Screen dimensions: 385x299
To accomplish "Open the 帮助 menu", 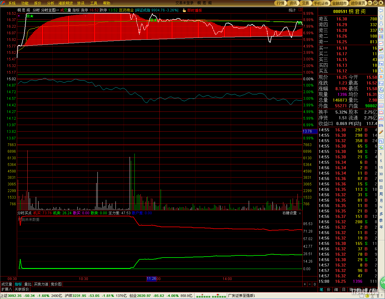I will click(107, 3).
